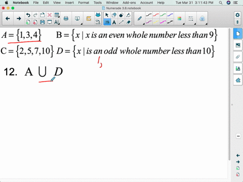This screenshot has height=182, width=243.
Task: Open screen capture display options
Action: pos(77,19)
